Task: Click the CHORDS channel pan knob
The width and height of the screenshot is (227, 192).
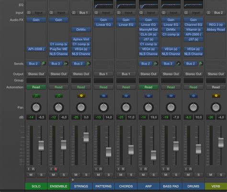Action: tap(126, 107)
